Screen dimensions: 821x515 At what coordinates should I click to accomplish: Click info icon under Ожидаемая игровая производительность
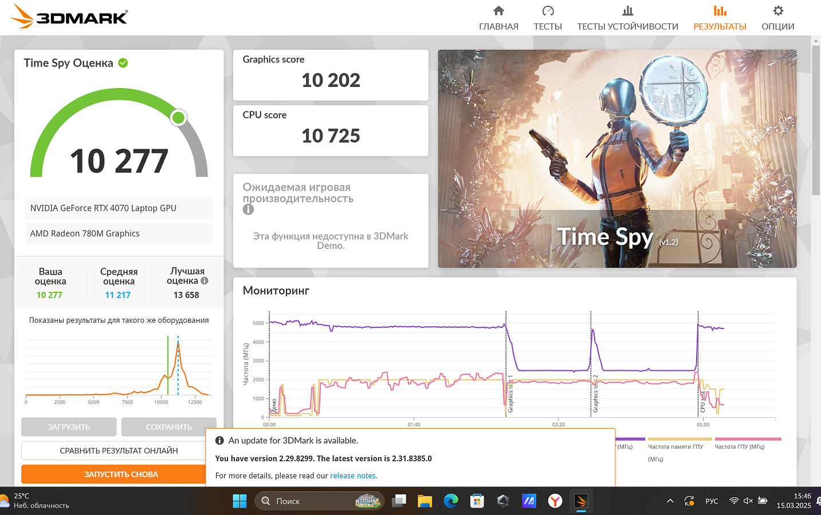pyautogui.click(x=248, y=209)
